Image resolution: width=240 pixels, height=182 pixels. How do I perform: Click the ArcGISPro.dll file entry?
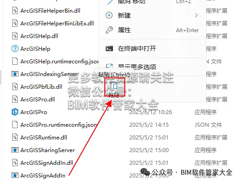point(38,100)
